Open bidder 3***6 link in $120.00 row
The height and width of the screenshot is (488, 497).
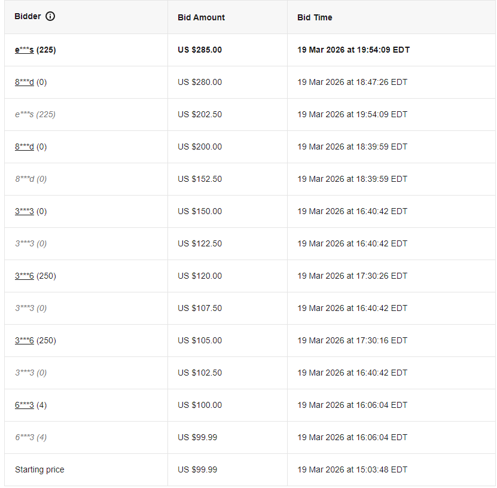pos(24,276)
